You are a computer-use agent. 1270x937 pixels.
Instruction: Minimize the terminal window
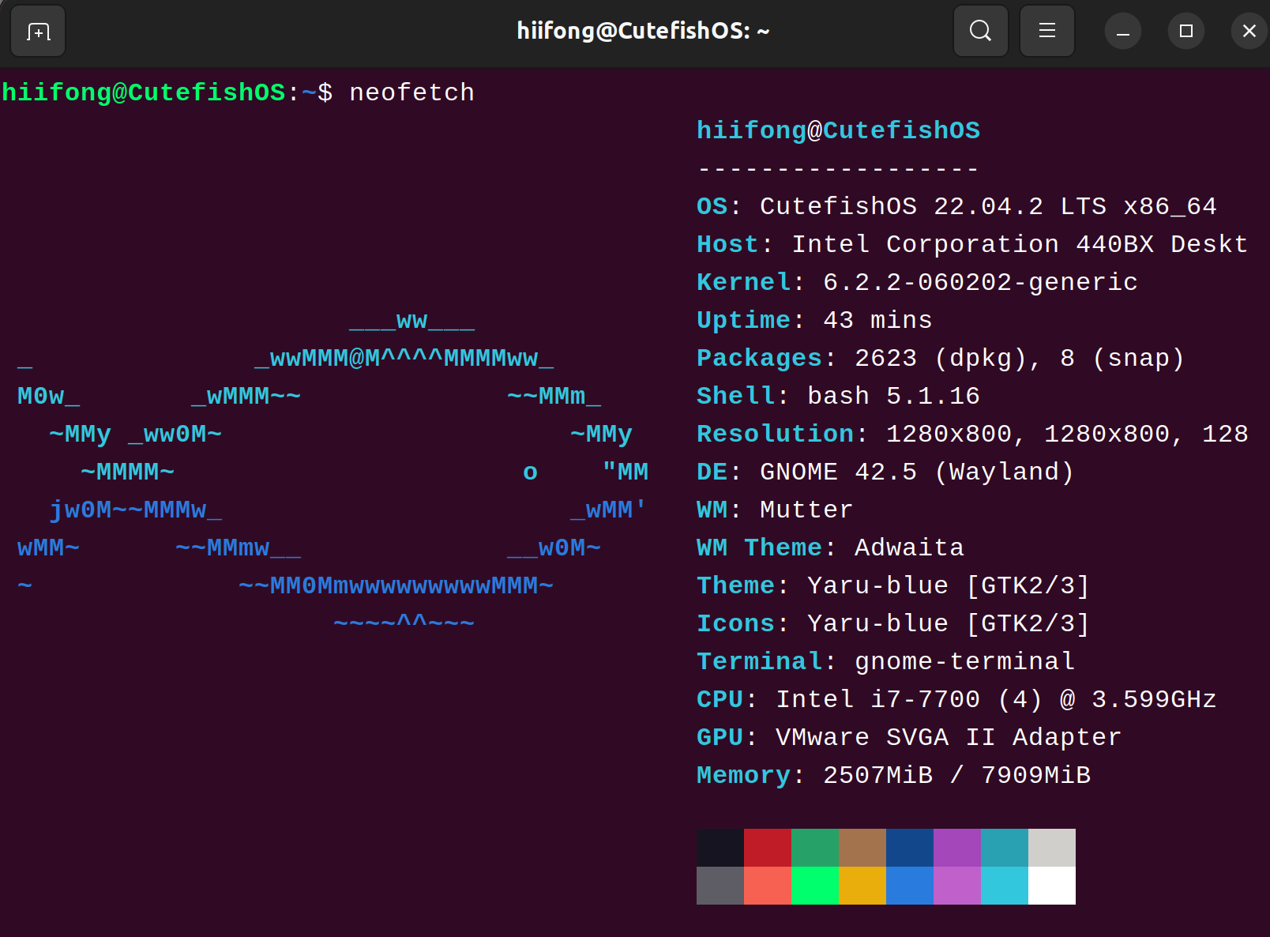coord(1122,32)
